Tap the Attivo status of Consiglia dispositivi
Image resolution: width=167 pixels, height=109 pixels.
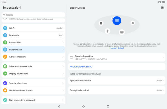click(159, 90)
